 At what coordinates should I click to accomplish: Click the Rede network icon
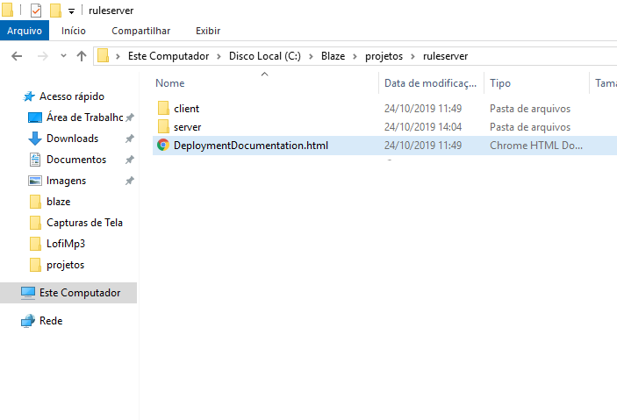(28, 321)
